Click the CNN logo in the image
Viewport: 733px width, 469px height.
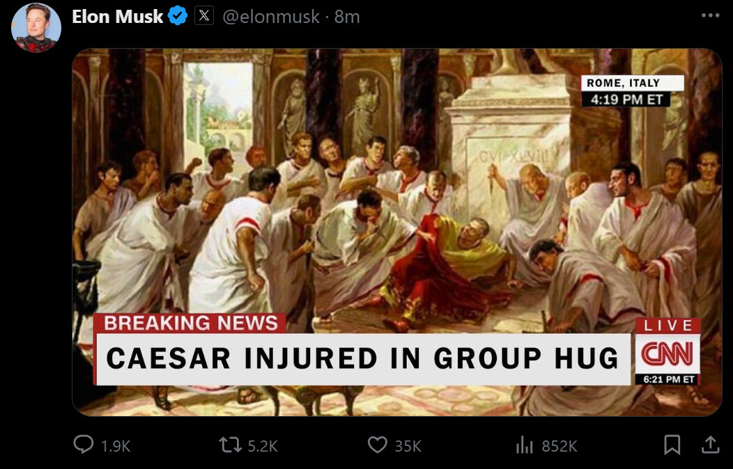[667, 354]
